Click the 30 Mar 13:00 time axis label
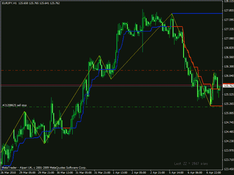 coord(65,173)
